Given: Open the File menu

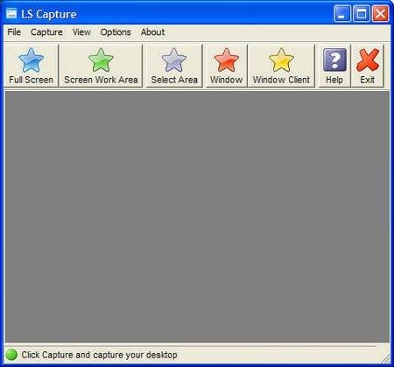Looking at the screenshot, I should pos(14,32).
